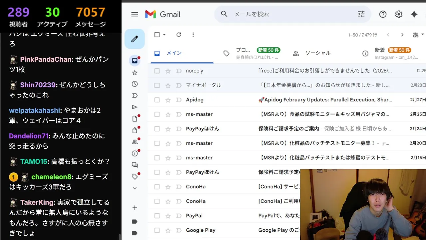Click the Gmail logo
This screenshot has height=240, width=426.
[163, 14]
